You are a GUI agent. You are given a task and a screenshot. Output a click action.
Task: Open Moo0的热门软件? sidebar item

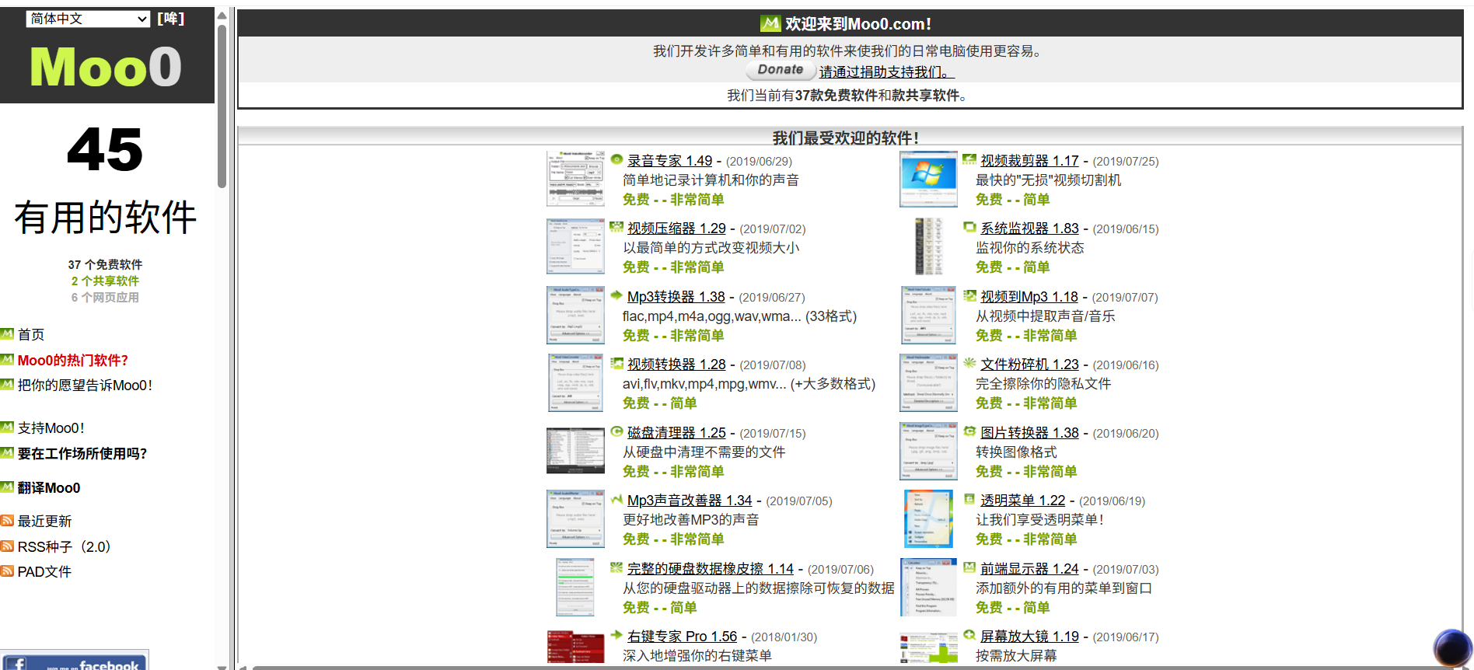[x=73, y=361]
